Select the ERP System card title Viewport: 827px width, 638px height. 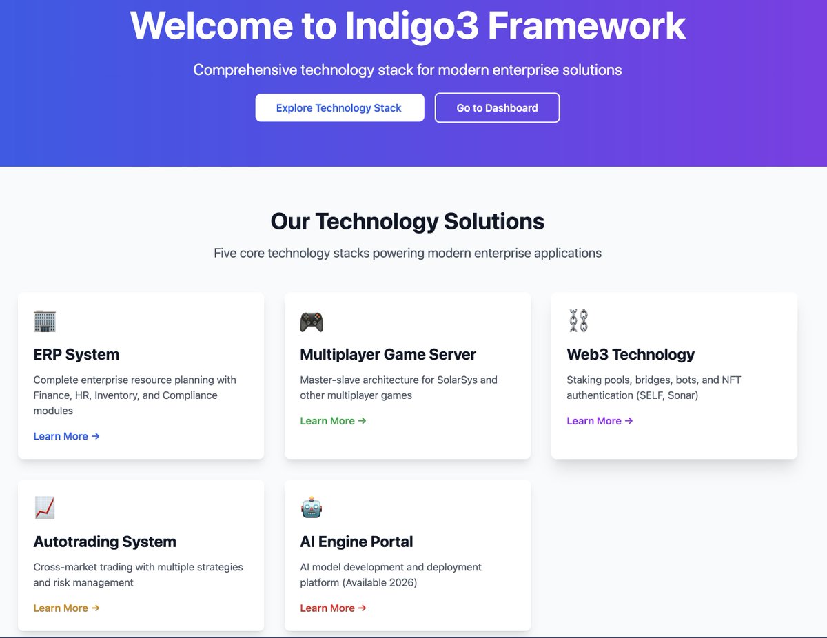pyautogui.click(x=76, y=355)
